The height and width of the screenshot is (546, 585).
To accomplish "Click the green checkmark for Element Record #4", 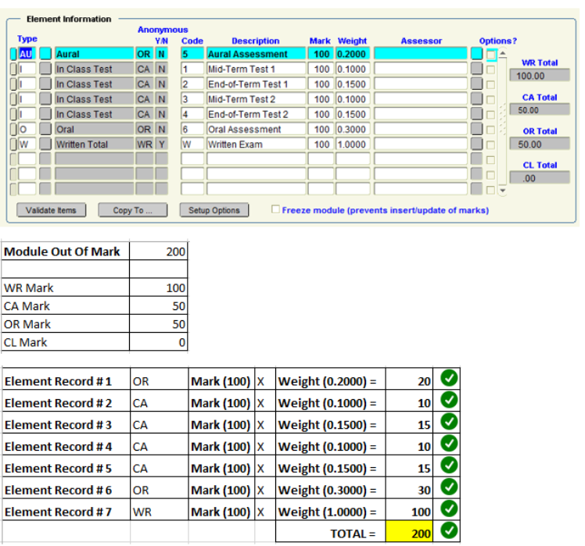I will tap(450, 446).
